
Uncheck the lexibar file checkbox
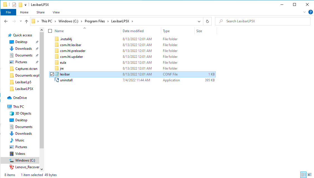click(52, 74)
